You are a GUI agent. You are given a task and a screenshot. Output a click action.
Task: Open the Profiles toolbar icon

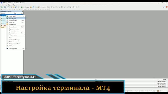pos(5,7)
